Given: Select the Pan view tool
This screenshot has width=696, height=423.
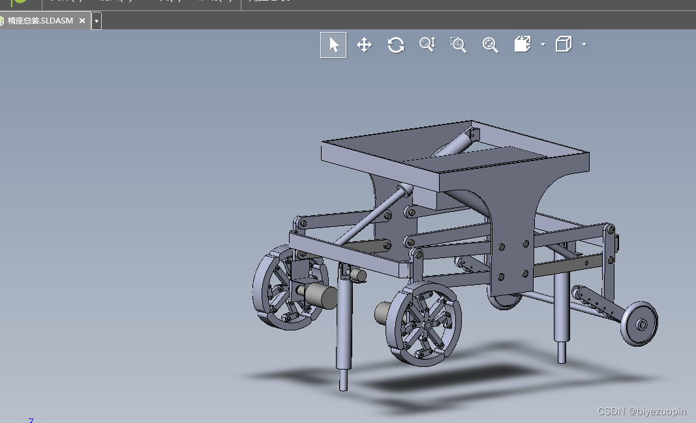Looking at the screenshot, I should pyautogui.click(x=364, y=45).
